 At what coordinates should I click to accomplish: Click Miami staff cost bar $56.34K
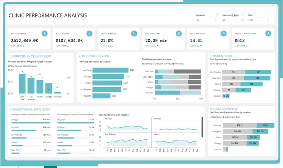(235, 137)
